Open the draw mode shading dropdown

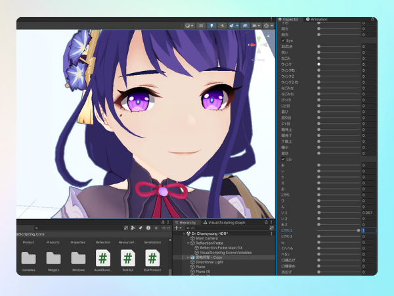189,26
